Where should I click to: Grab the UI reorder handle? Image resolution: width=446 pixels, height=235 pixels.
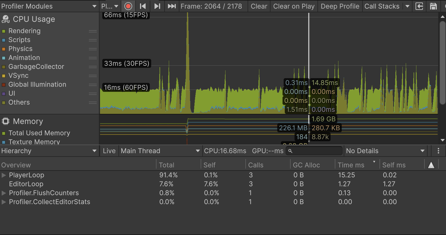(93, 94)
